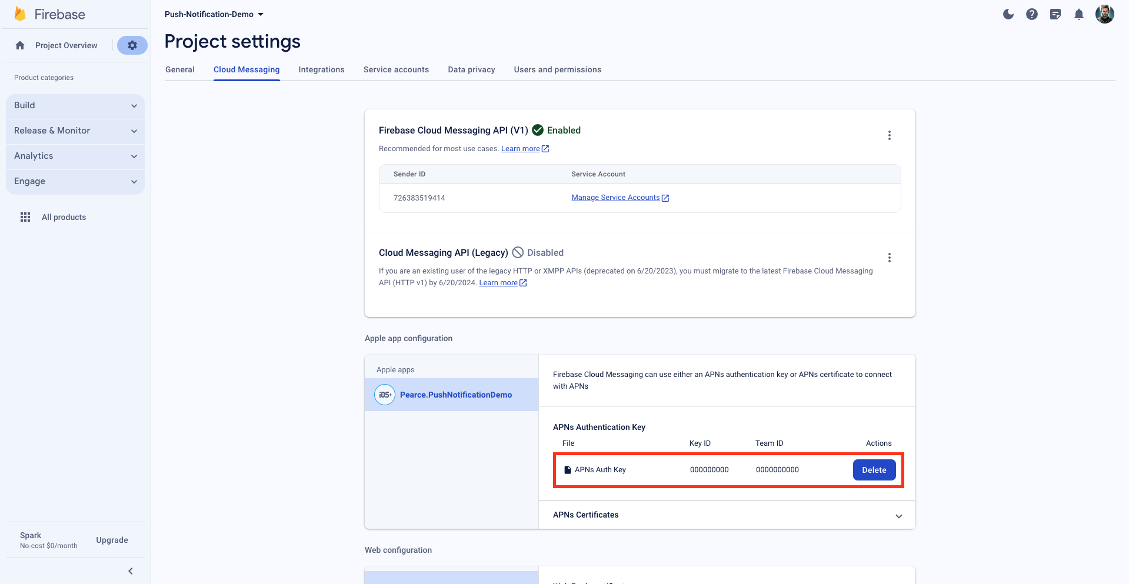Click Learn more under Cloud Messaging API (Legacy)
This screenshot has width=1129, height=584.
coord(498,283)
